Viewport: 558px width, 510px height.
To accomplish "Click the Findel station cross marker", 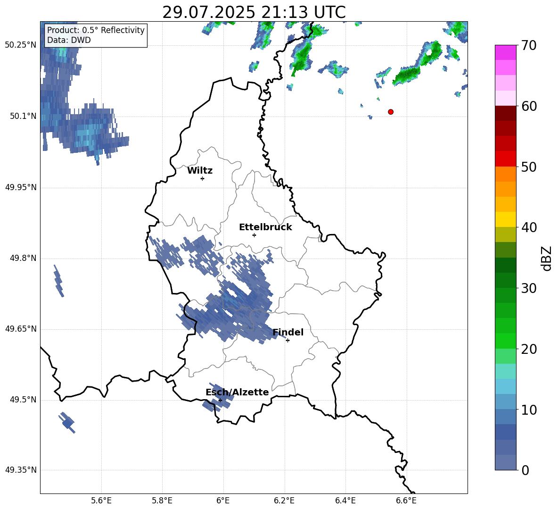I will [288, 341].
